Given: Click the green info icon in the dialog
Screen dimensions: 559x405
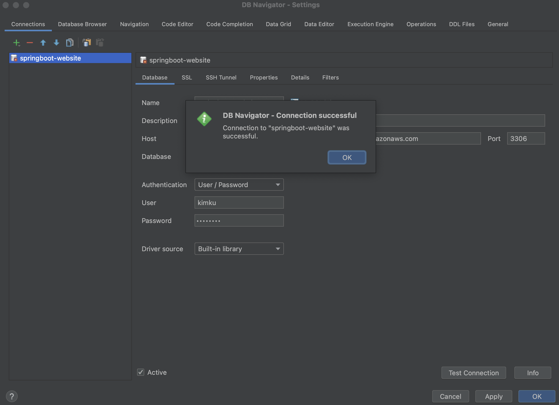Looking at the screenshot, I should 204,119.
